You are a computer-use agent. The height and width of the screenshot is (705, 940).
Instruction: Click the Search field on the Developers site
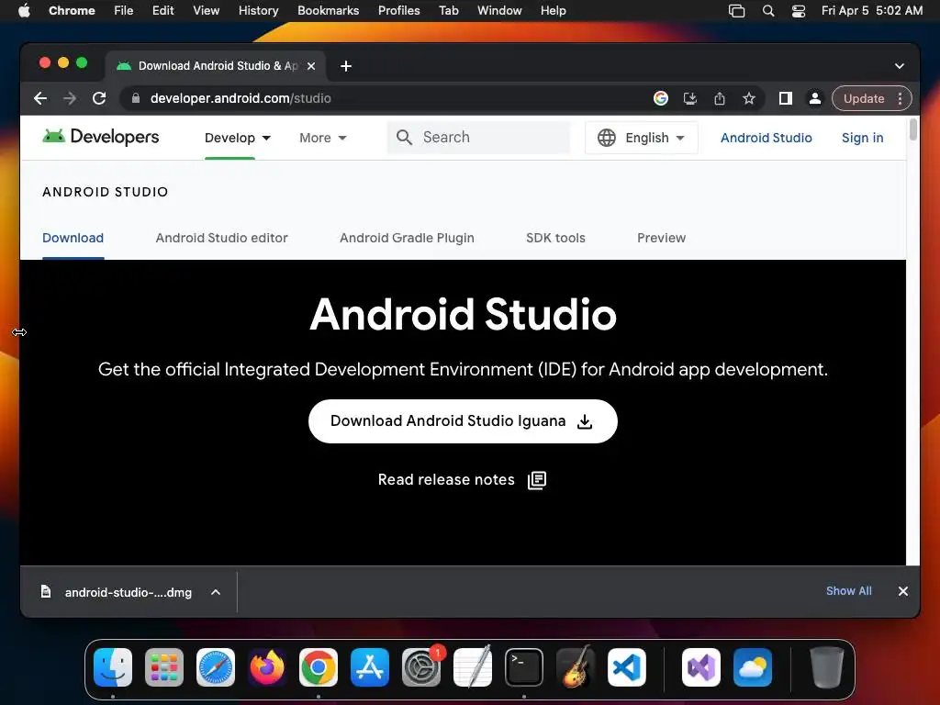(x=478, y=138)
